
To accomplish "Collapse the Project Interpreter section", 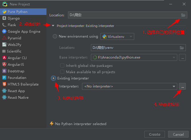I will pyautogui.click(x=53, y=26).
